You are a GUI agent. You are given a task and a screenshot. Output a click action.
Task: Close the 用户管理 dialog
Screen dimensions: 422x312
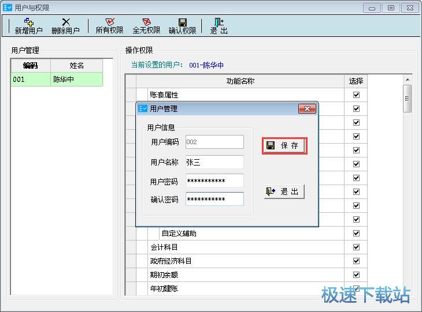307,109
